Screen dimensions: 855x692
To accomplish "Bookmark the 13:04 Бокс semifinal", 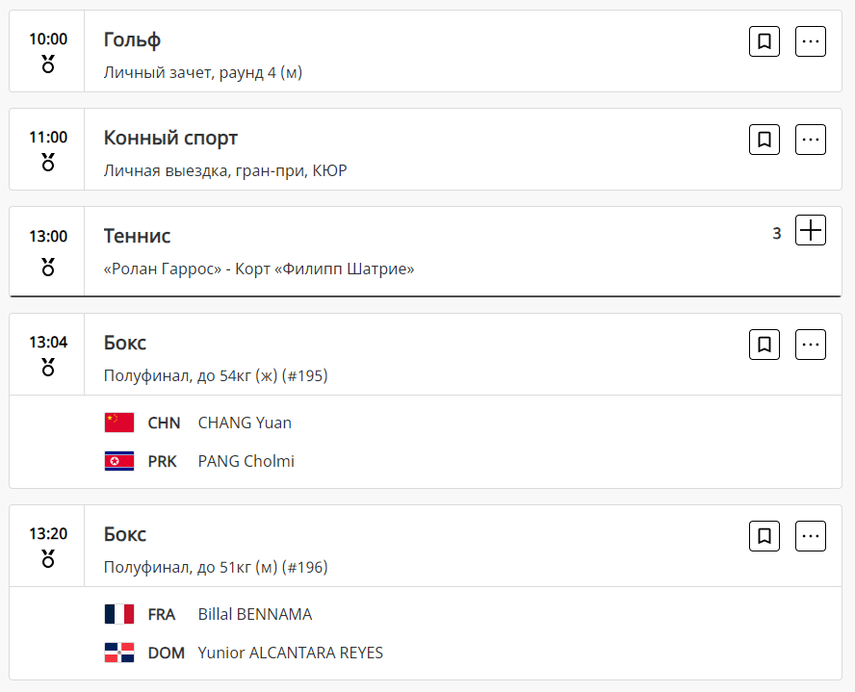I will click(x=764, y=345).
